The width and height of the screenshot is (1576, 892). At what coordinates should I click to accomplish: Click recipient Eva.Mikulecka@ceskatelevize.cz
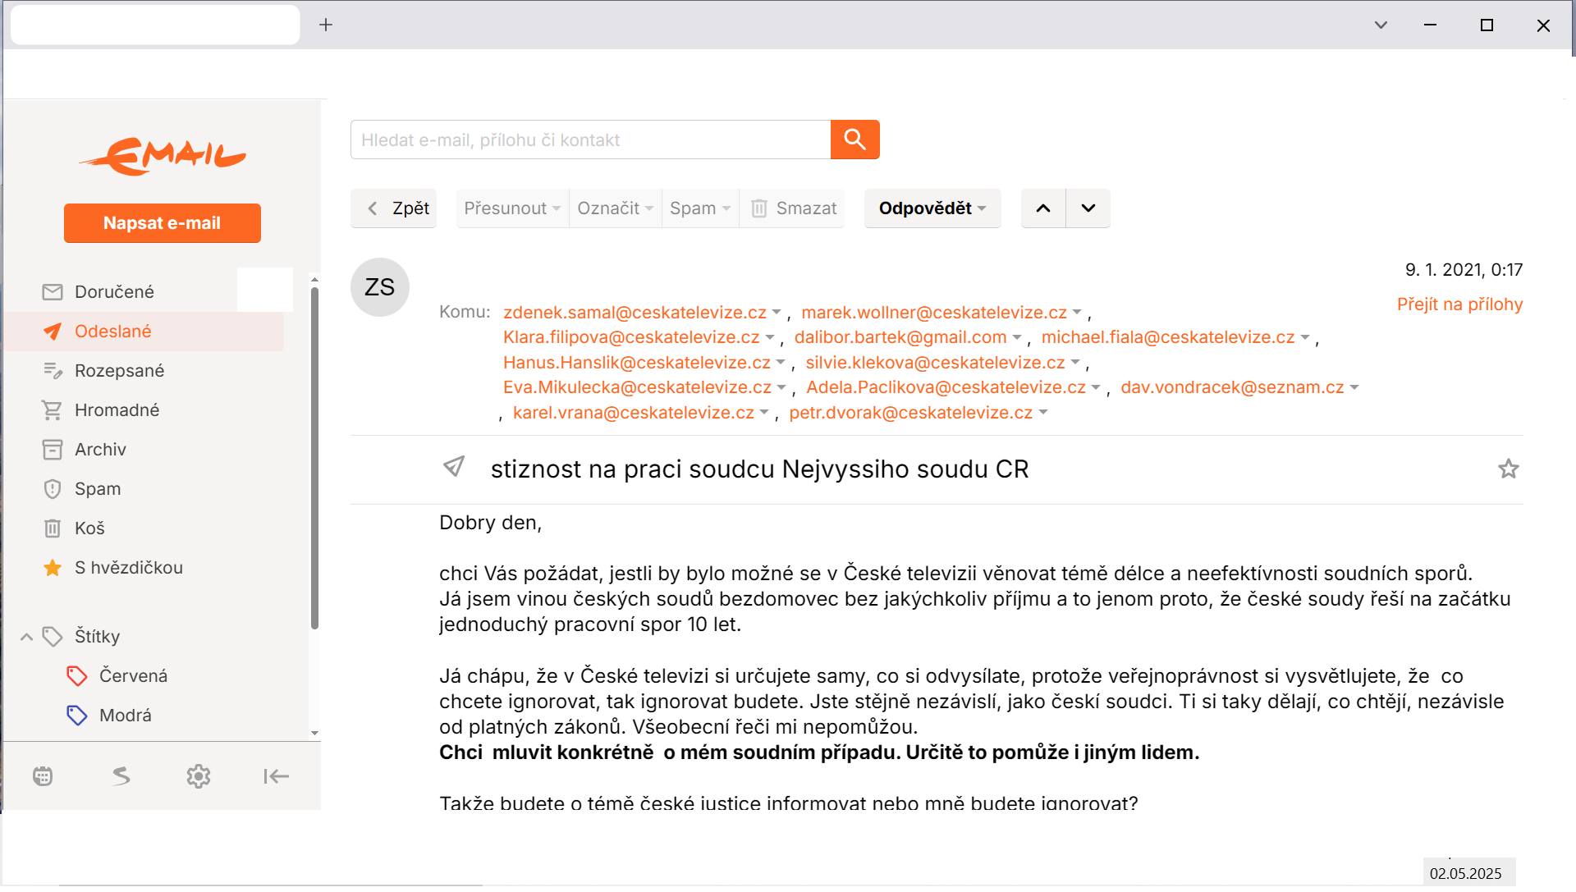coord(637,387)
